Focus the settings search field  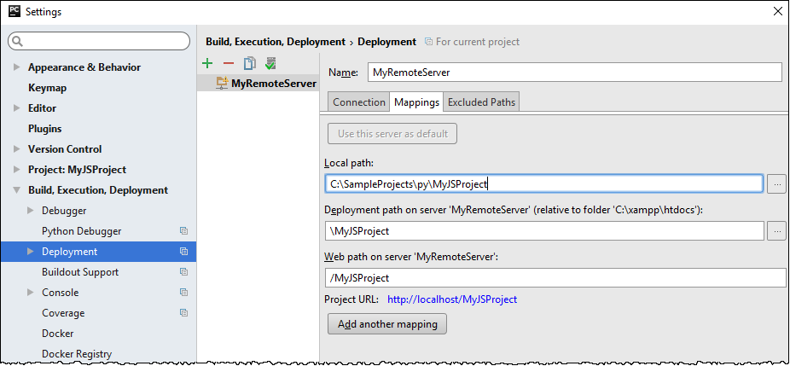[x=99, y=41]
